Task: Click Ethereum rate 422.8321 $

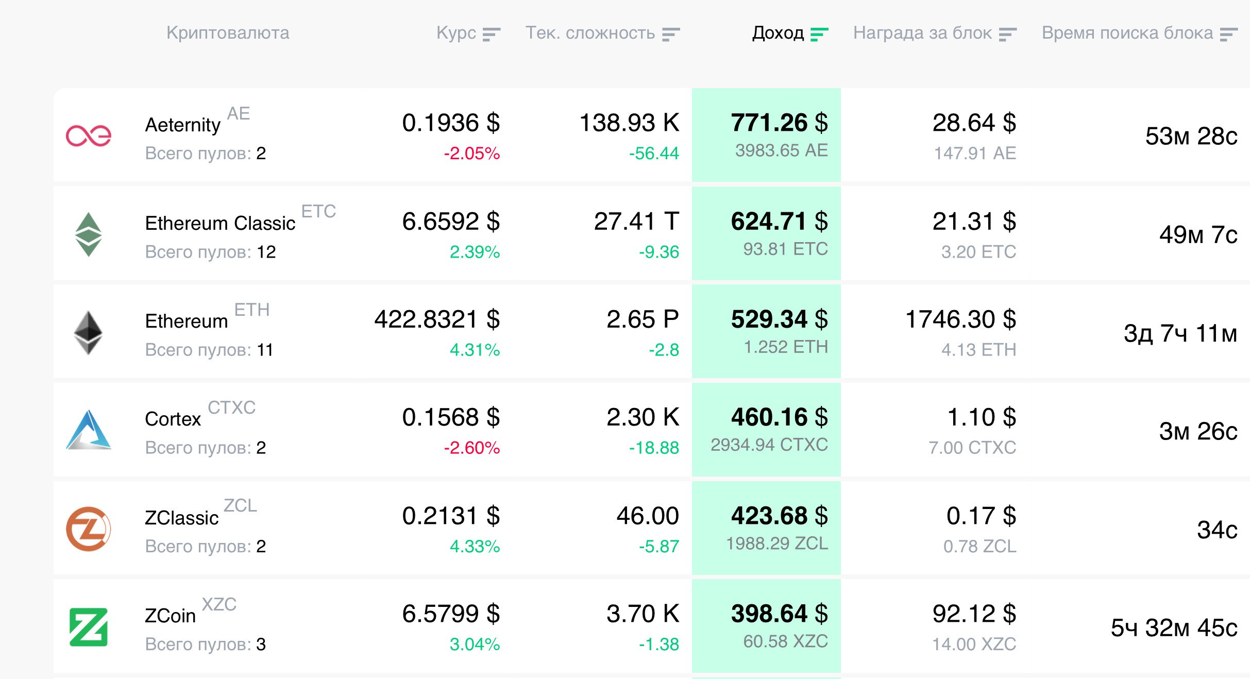Action: 437,319
